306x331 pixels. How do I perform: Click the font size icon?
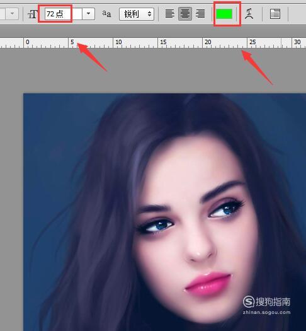click(x=33, y=15)
